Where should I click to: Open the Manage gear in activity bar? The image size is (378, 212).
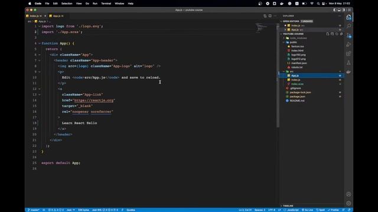tap(348, 203)
